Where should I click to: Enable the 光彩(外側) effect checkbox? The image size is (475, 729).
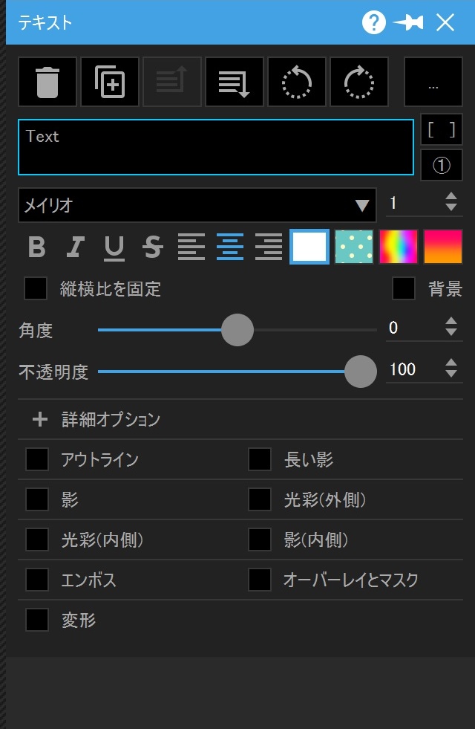click(x=260, y=499)
